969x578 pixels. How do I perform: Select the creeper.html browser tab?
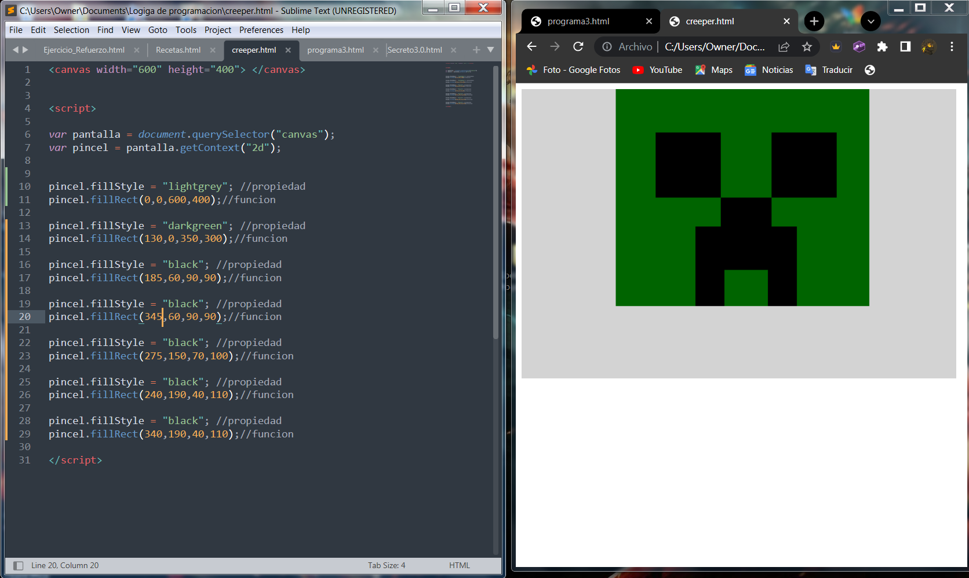tap(709, 21)
